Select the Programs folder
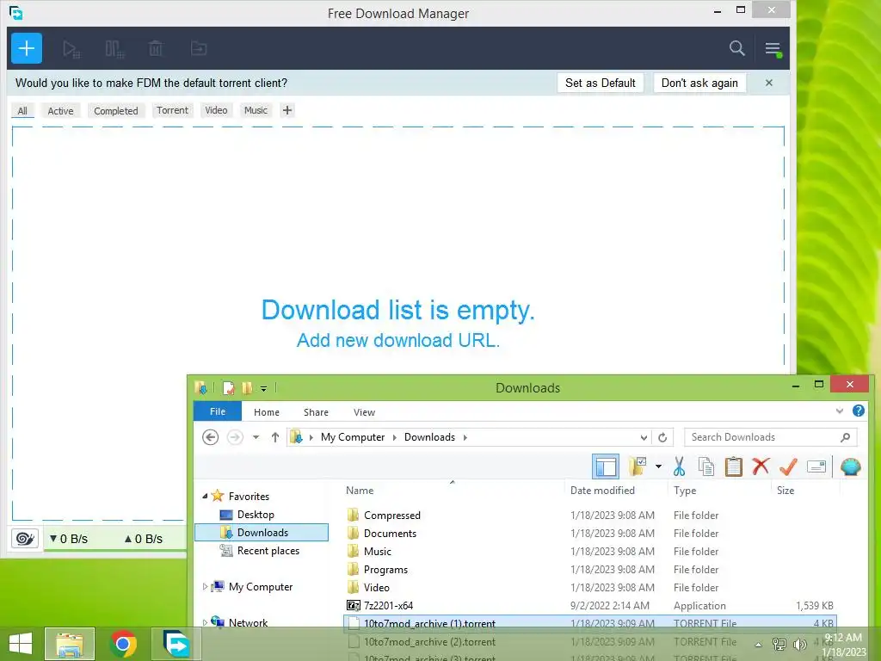Viewport: 881px width, 661px height. pyautogui.click(x=385, y=570)
